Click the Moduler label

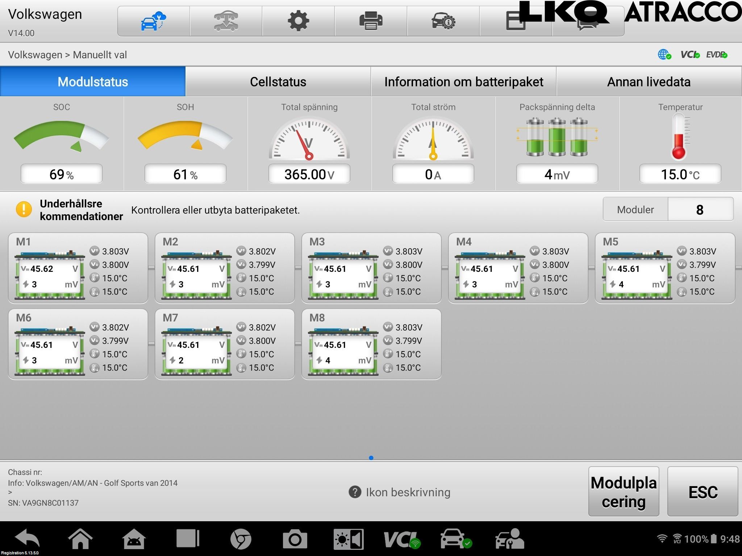pos(635,210)
